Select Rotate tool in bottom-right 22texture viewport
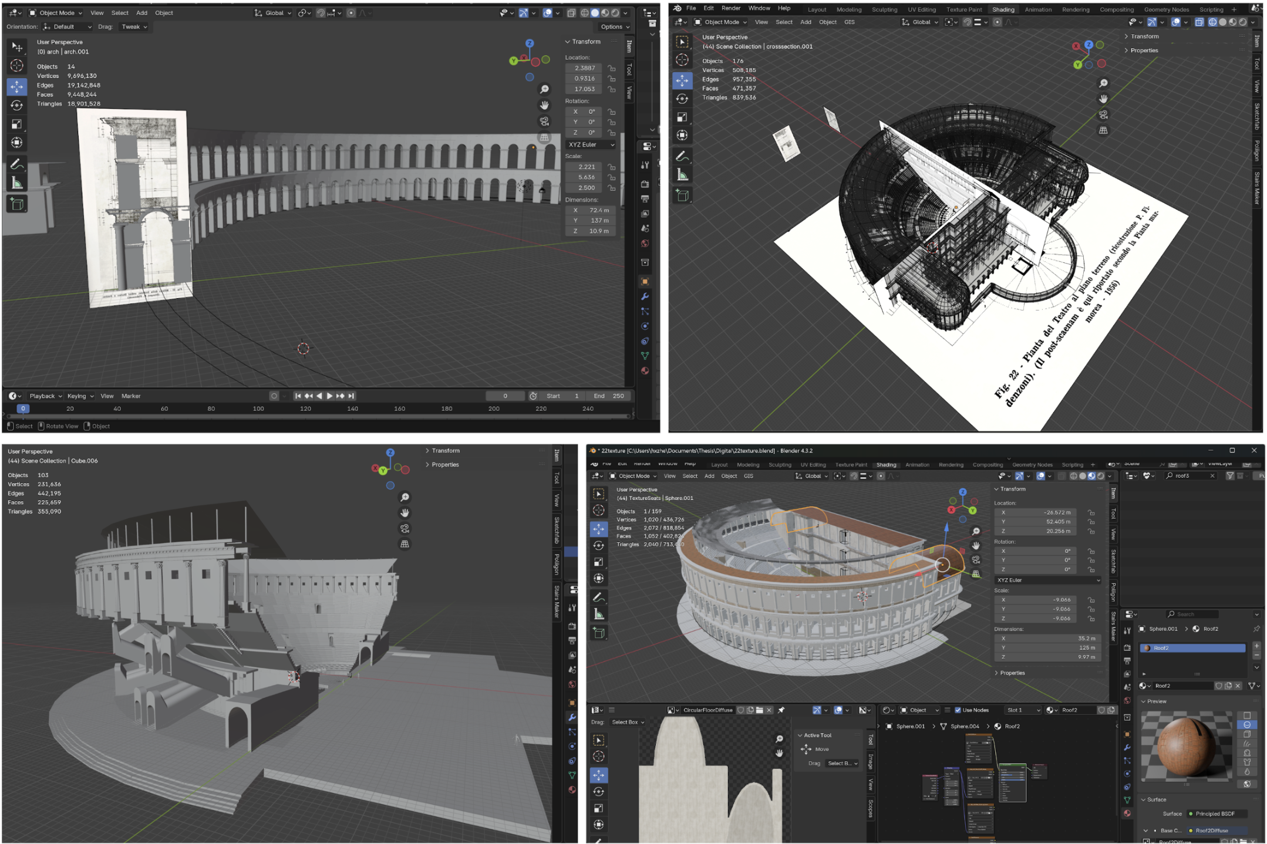 point(599,546)
